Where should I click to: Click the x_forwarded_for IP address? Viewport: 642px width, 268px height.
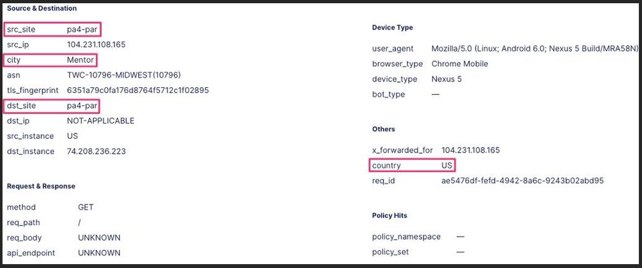click(x=470, y=150)
